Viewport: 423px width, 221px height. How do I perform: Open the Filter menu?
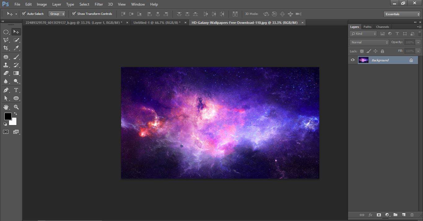(98, 4)
